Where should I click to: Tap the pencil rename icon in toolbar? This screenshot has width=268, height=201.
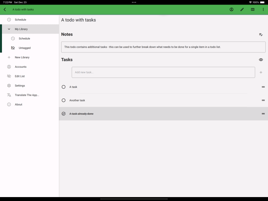pos(242,9)
